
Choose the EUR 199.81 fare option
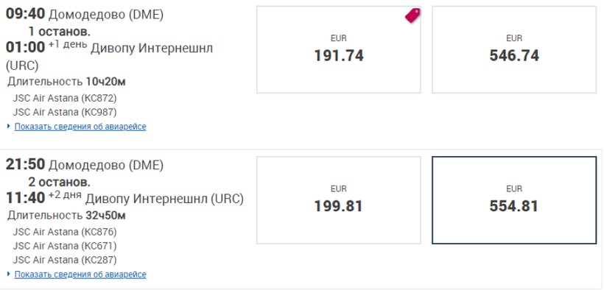[x=339, y=200]
